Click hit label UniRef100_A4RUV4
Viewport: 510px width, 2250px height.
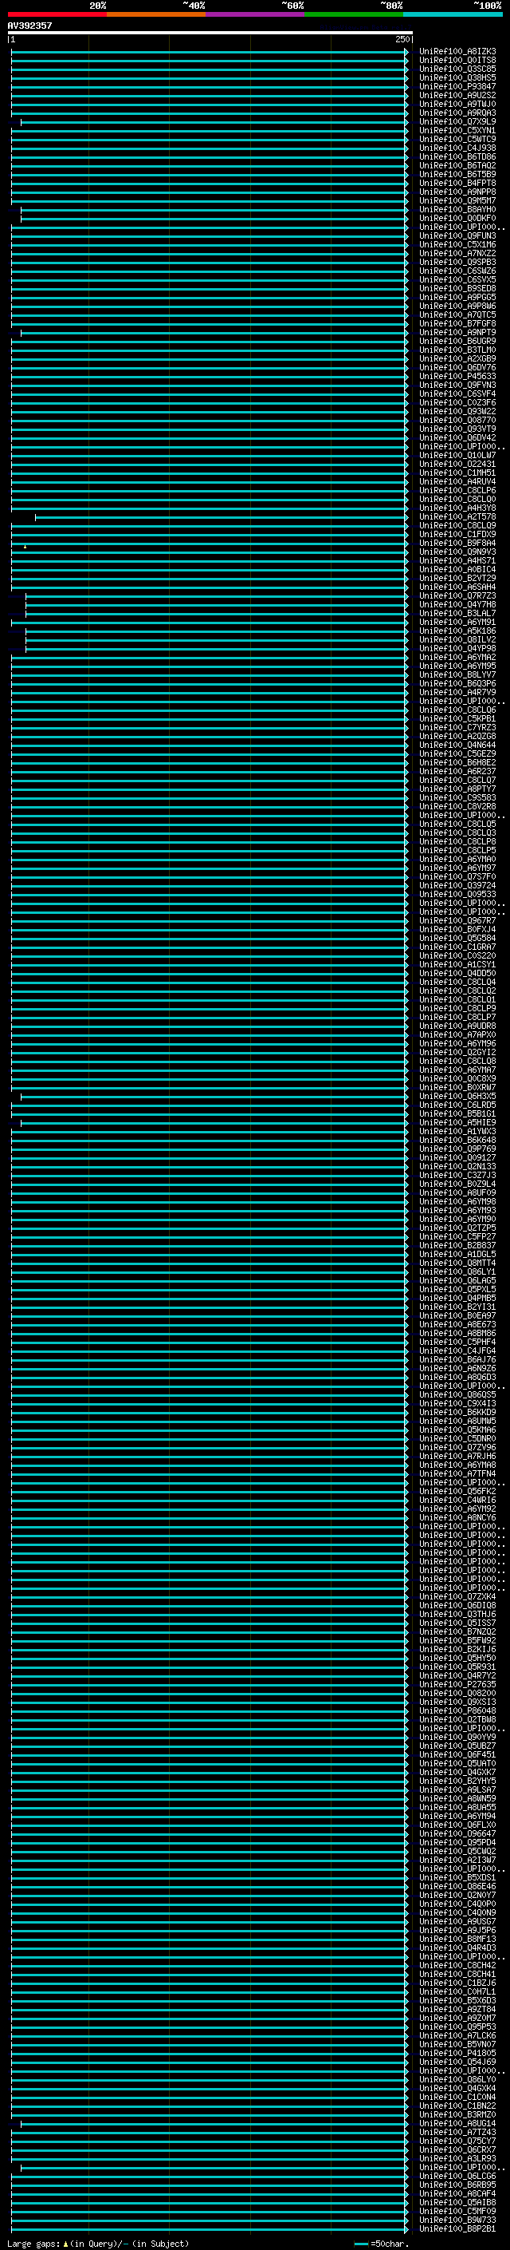pyautogui.click(x=457, y=481)
